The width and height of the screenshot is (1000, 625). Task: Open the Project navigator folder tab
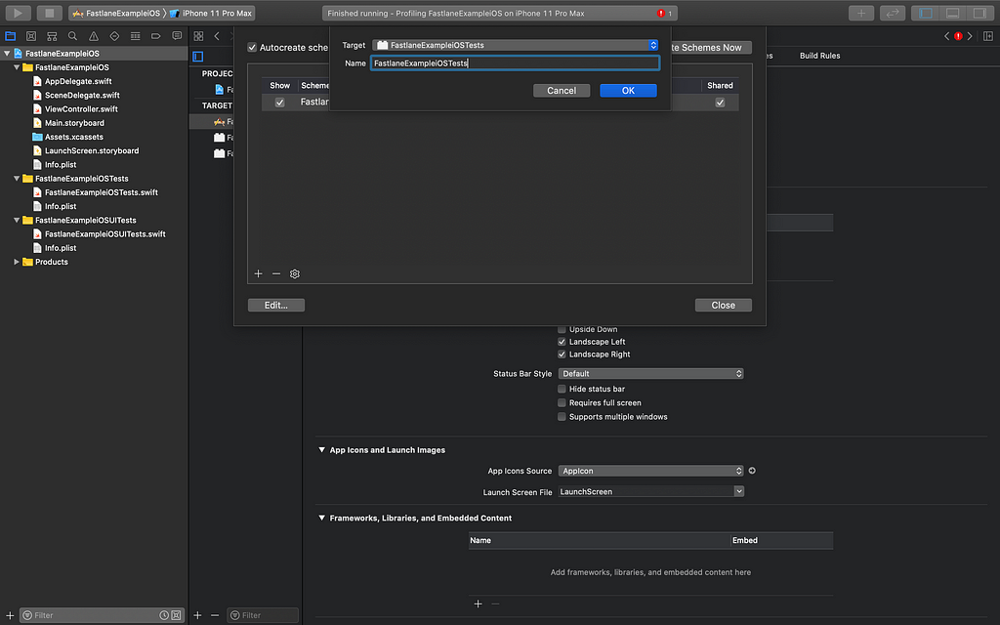pos(10,36)
